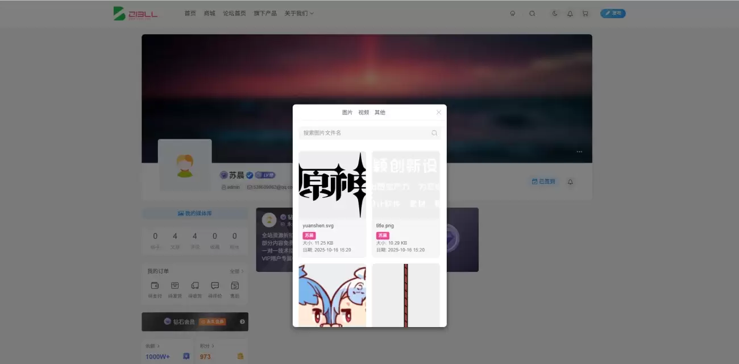This screenshot has width=739, height=364.
Task: Open notifications from the header bell icon
Action: [x=570, y=14]
